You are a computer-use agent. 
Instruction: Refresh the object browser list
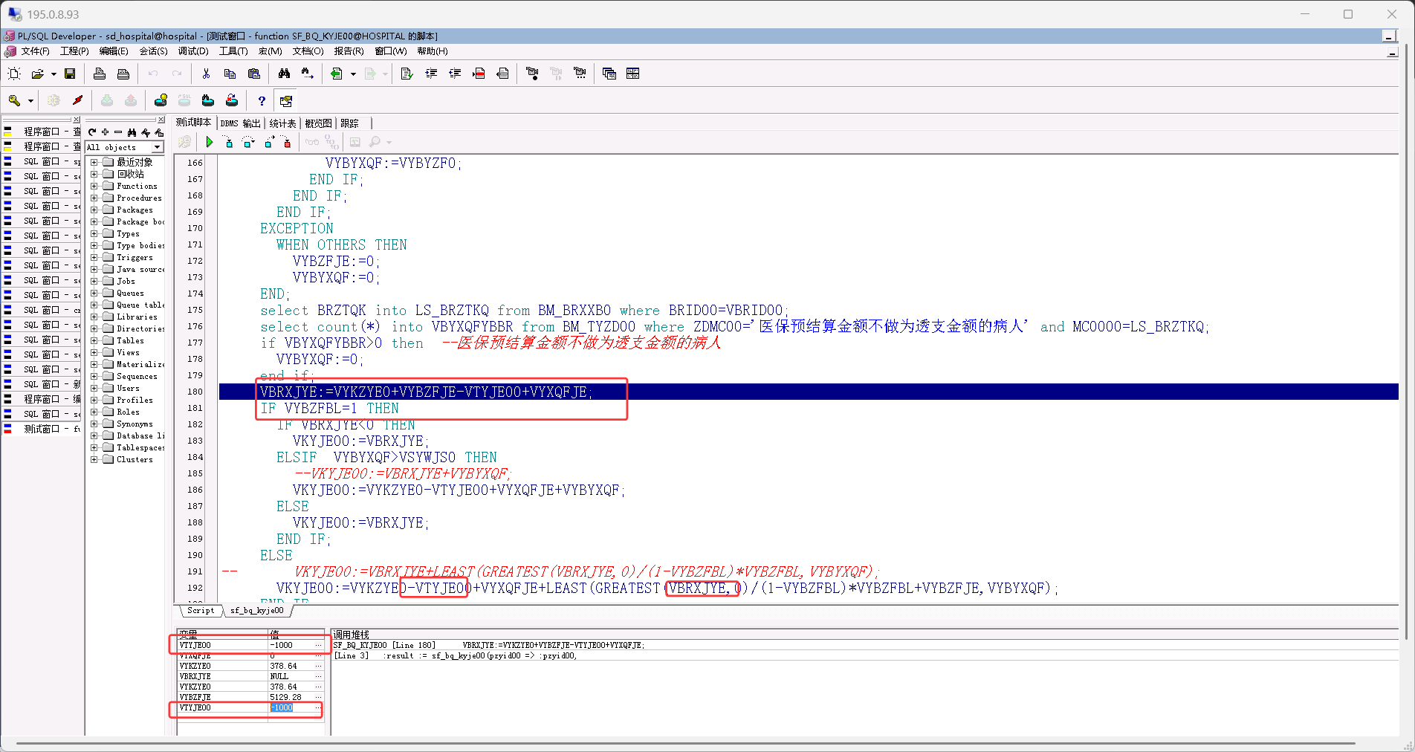[x=92, y=132]
